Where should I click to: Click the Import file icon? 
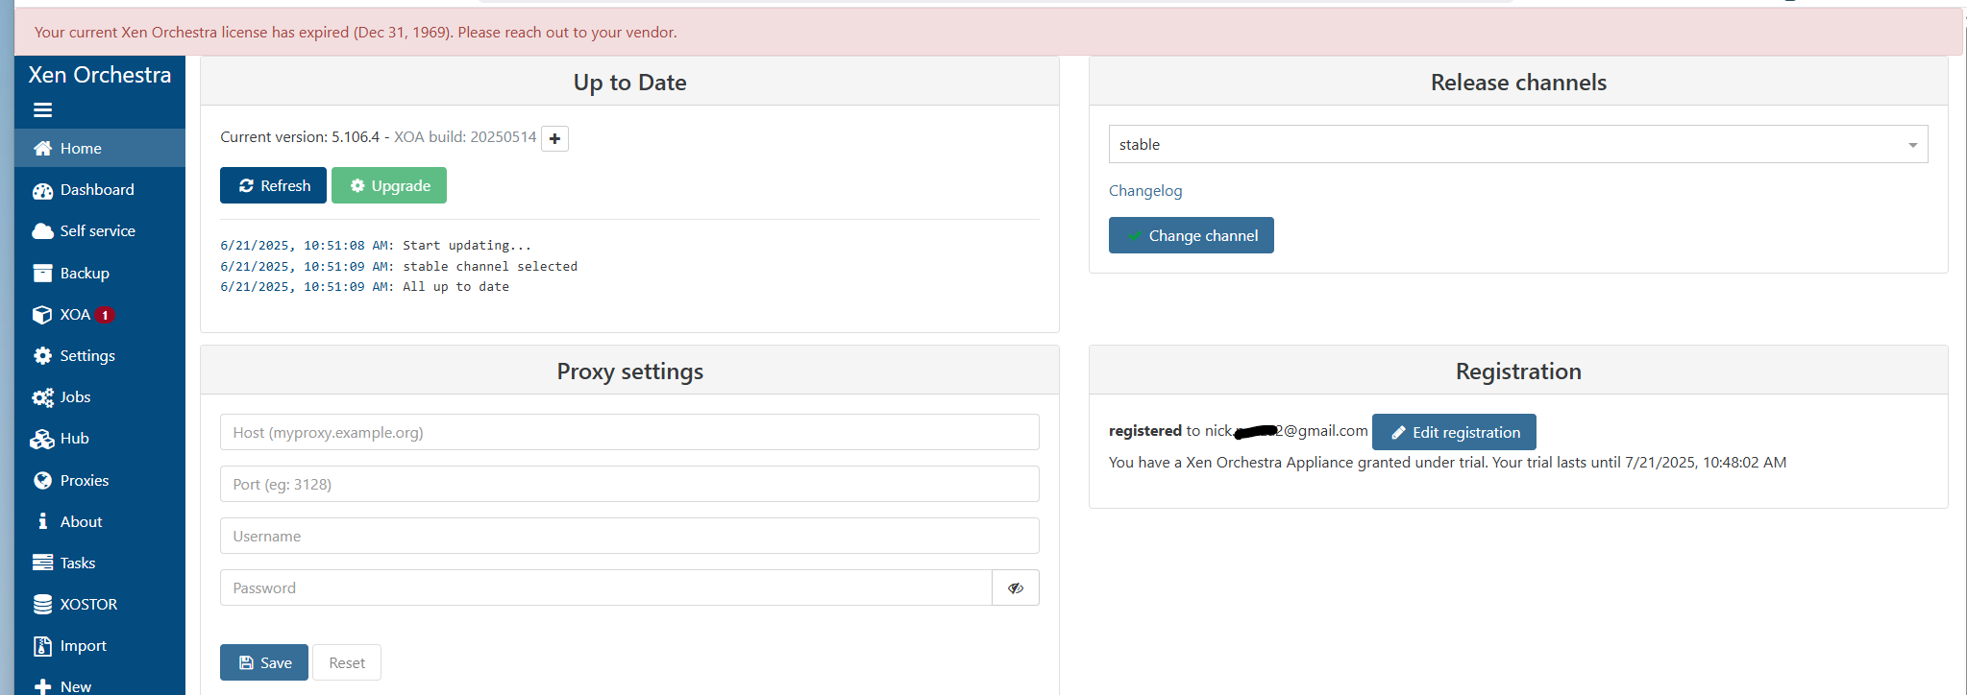[x=42, y=646]
